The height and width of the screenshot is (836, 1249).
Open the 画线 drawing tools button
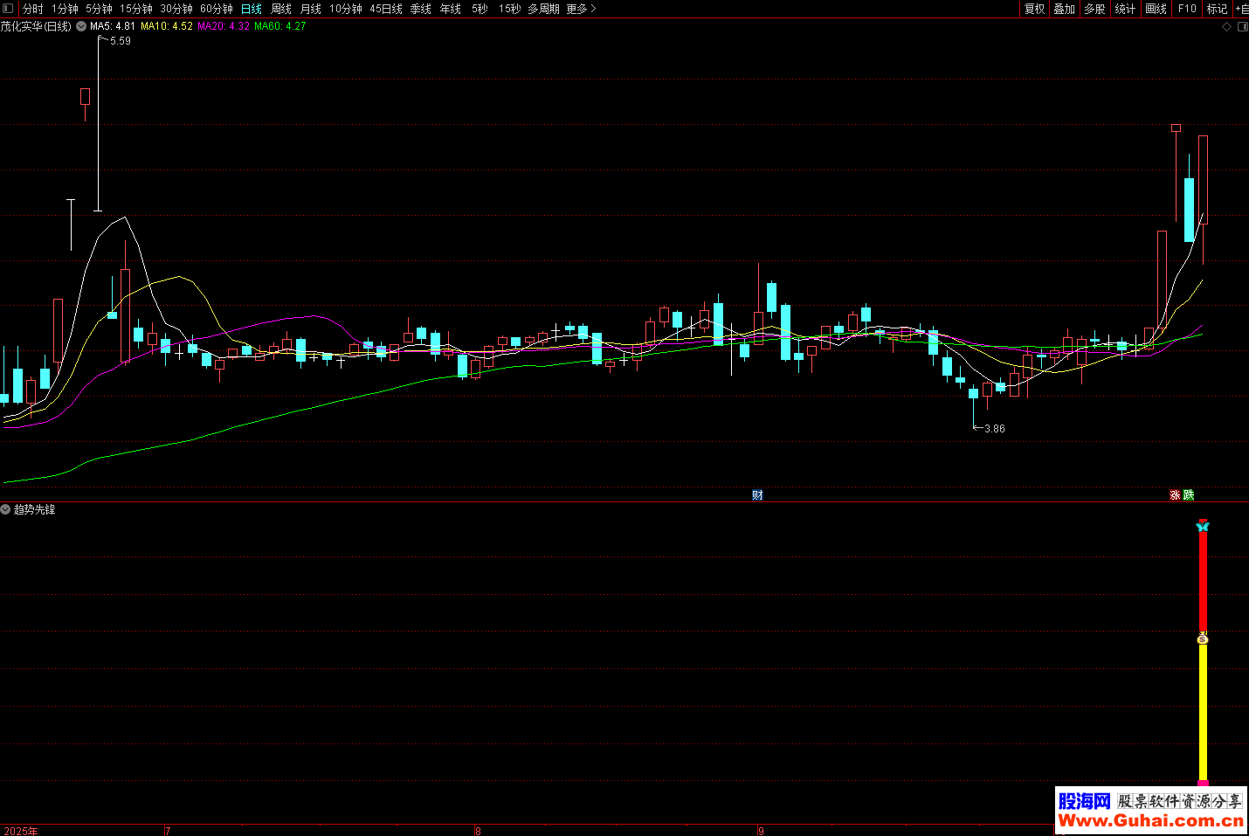[1156, 9]
